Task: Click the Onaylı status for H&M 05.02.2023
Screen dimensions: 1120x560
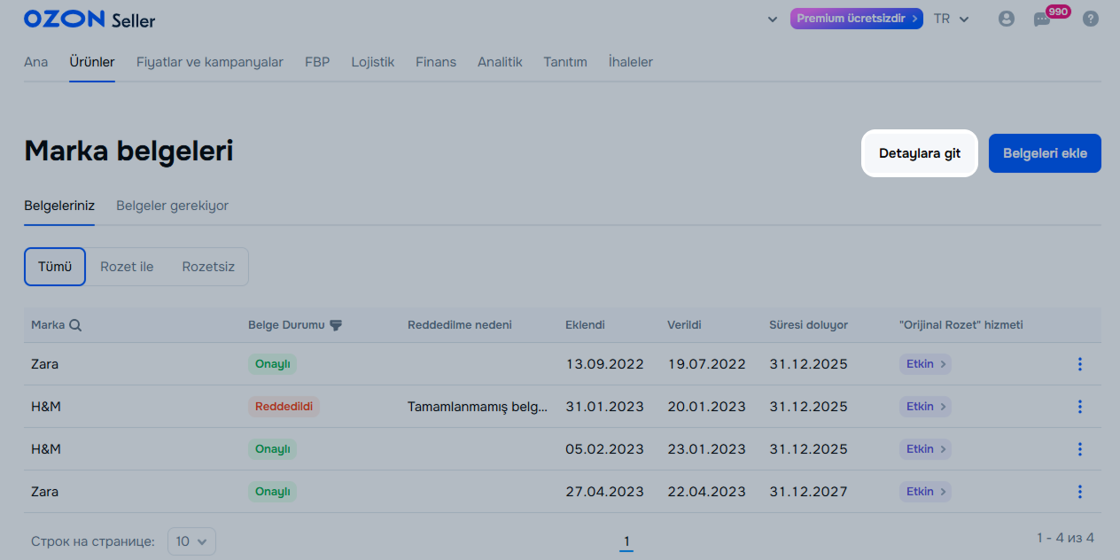Action: click(272, 449)
